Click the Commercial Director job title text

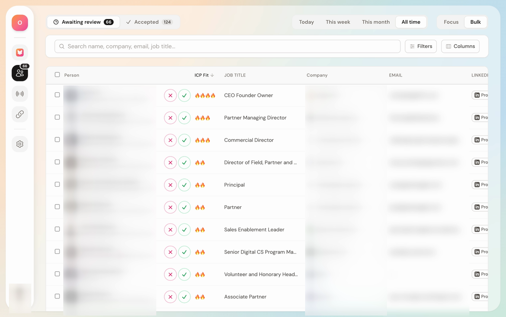pyautogui.click(x=249, y=140)
